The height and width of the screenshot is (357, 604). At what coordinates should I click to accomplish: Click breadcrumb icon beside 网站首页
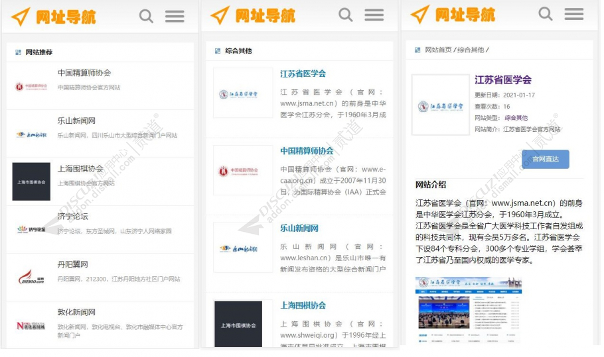(x=417, y=50)
